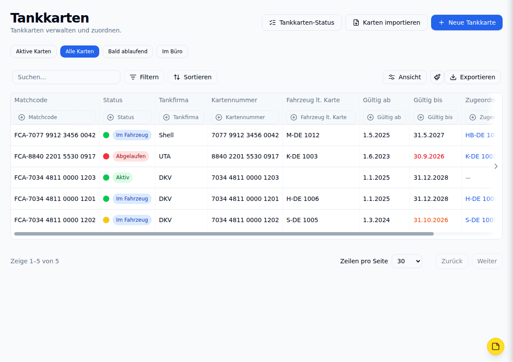Screen dimensions: 513x362
Task: Click the red status dot for Abgelaufen card
Action: 106,156
